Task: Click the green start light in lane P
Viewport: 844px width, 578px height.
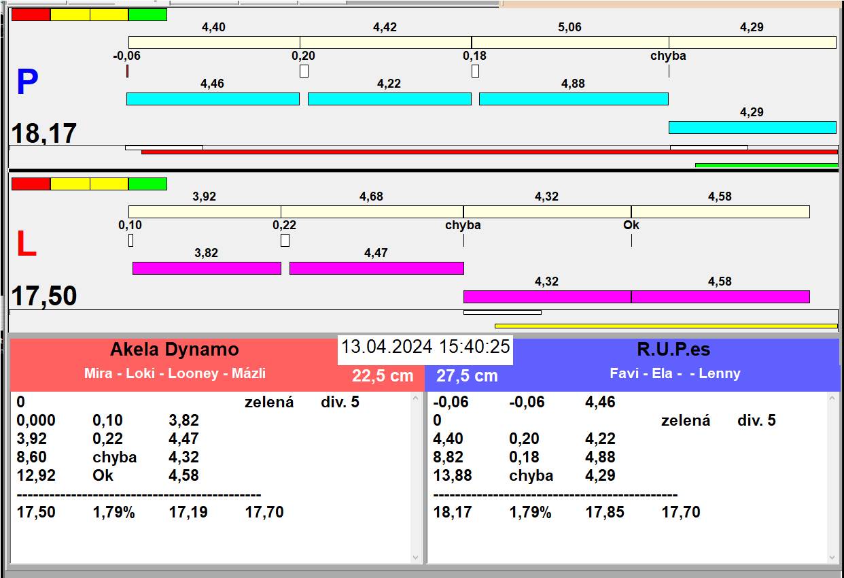Action: click(x=147, y=15)
